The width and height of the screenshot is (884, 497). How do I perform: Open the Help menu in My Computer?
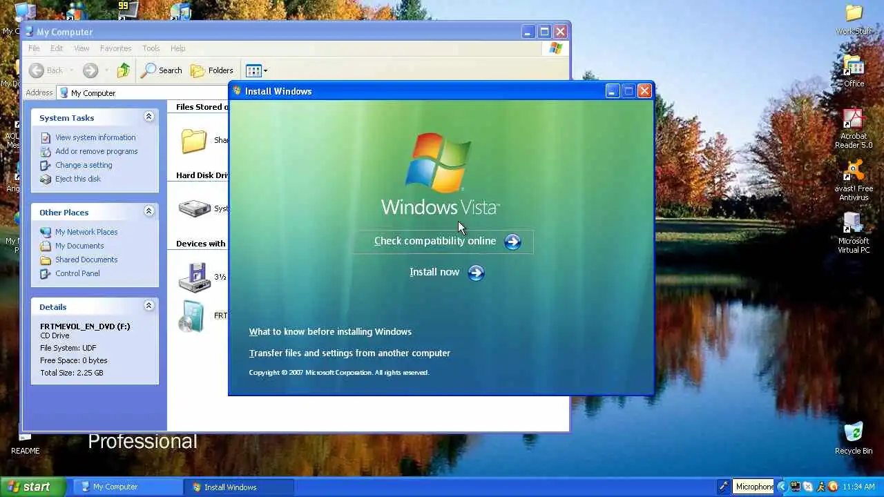pos(177,48)
